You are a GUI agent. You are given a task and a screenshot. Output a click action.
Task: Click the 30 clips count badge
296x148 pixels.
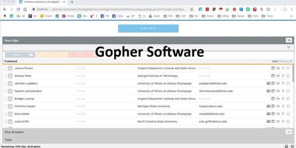(289, 40)
